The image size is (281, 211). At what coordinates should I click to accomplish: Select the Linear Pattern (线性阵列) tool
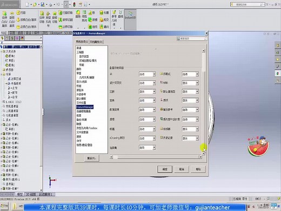[84, 16]
